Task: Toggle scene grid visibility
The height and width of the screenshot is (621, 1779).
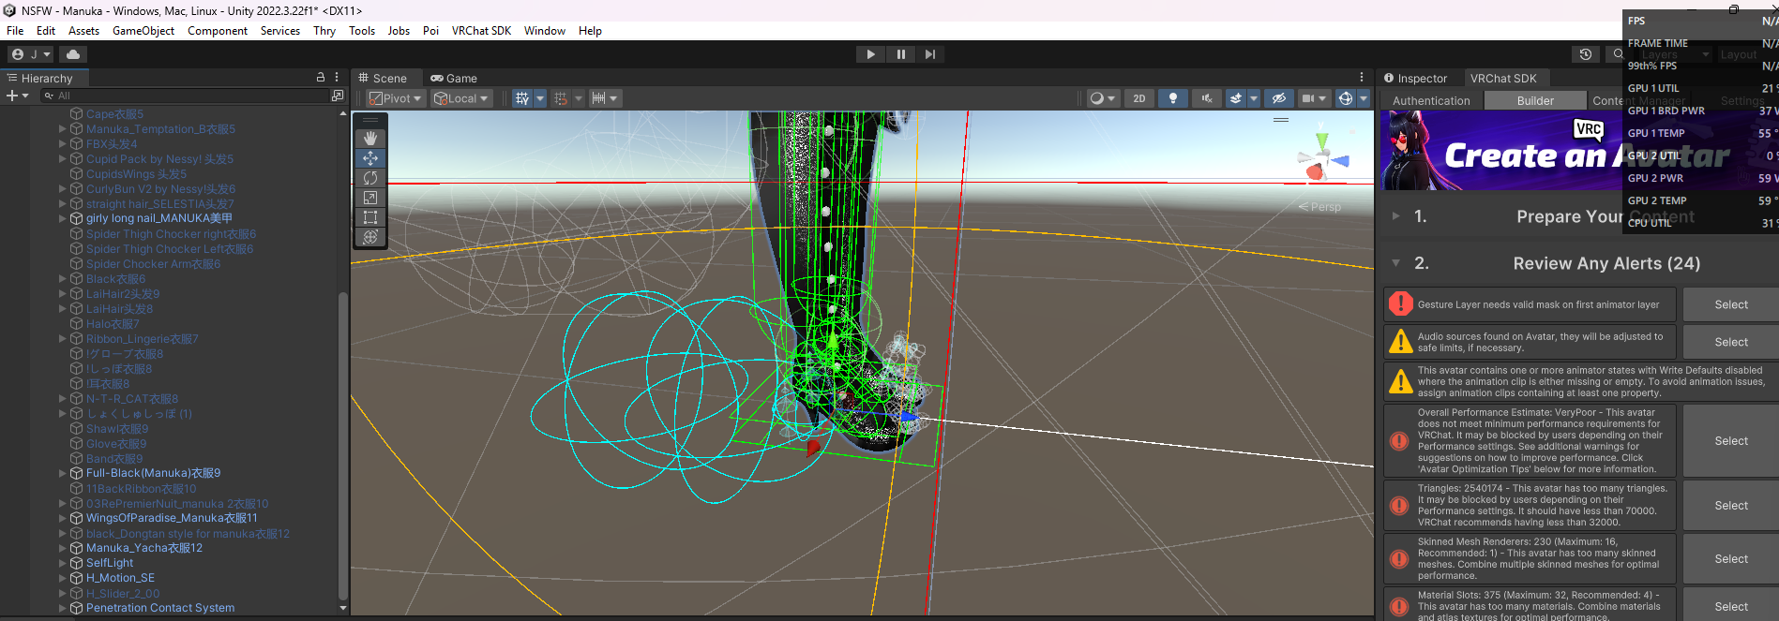Action: [522, 98]
